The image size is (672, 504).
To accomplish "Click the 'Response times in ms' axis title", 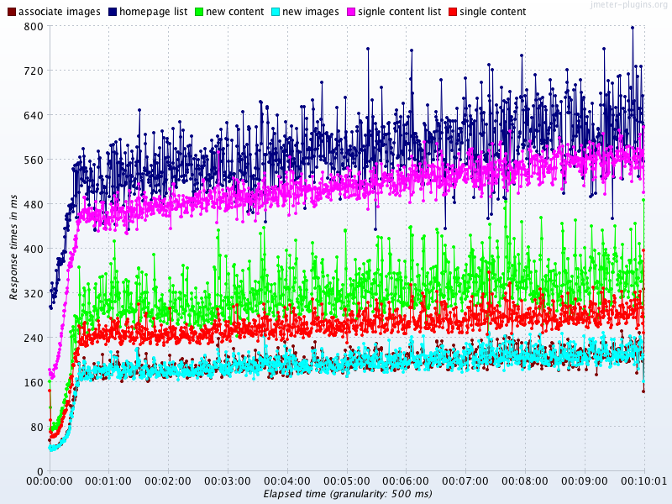I will coord(13,248).
